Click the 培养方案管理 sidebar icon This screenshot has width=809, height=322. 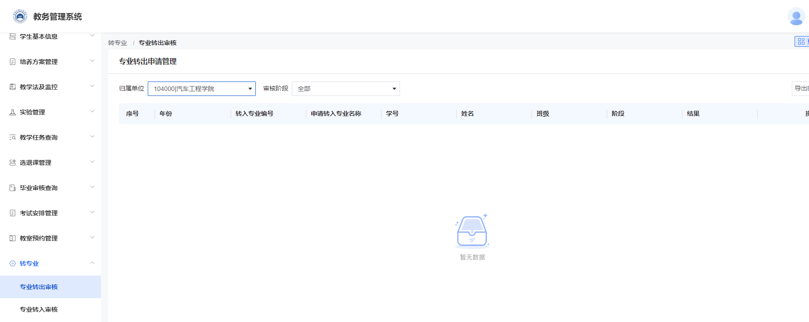point(13,62)
